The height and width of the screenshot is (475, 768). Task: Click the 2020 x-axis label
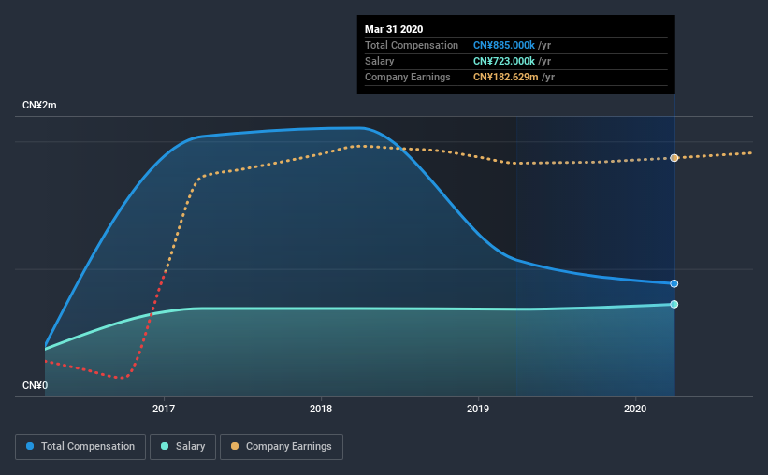tap(635, 409)
